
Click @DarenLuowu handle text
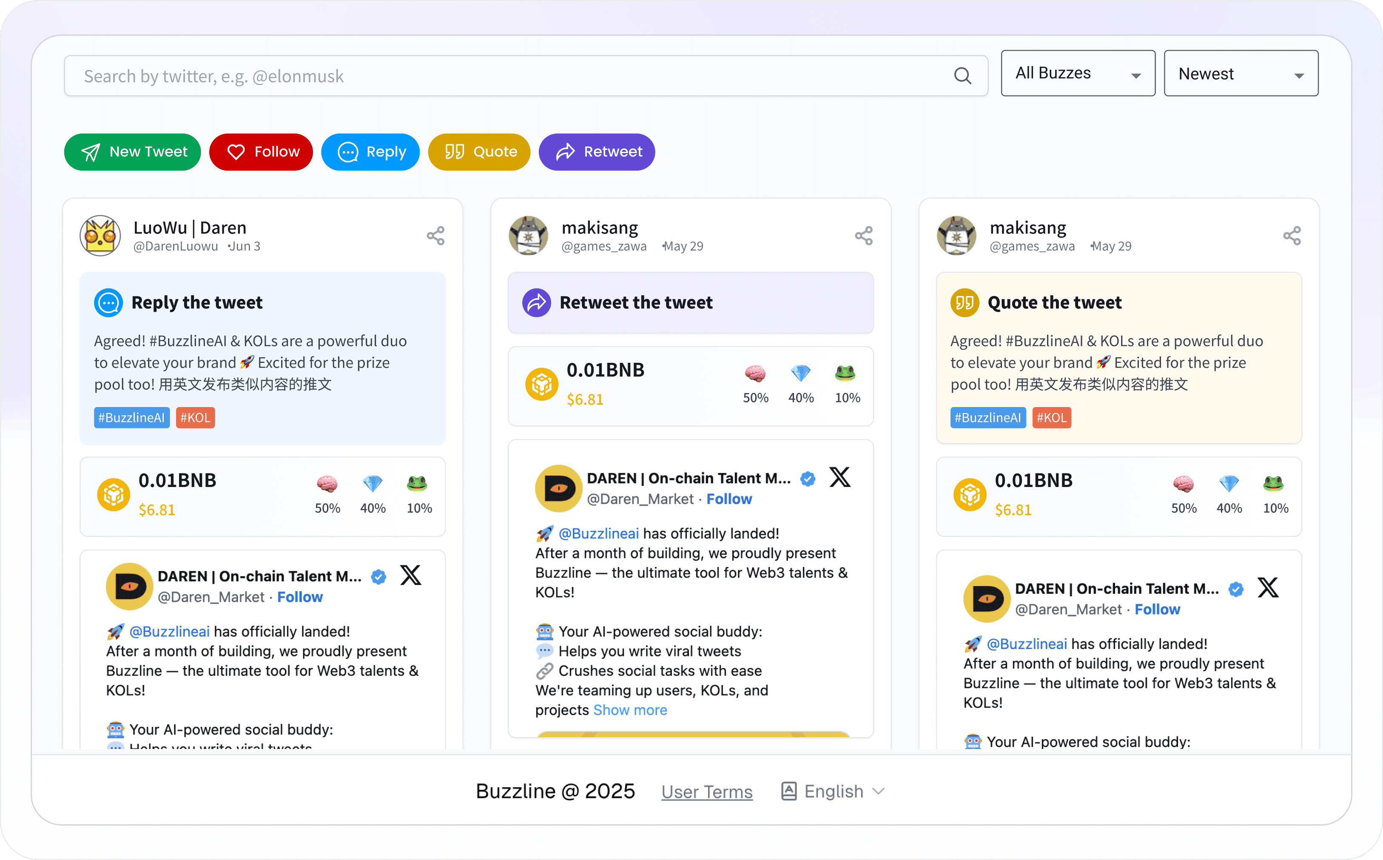[x=176, y=246]
